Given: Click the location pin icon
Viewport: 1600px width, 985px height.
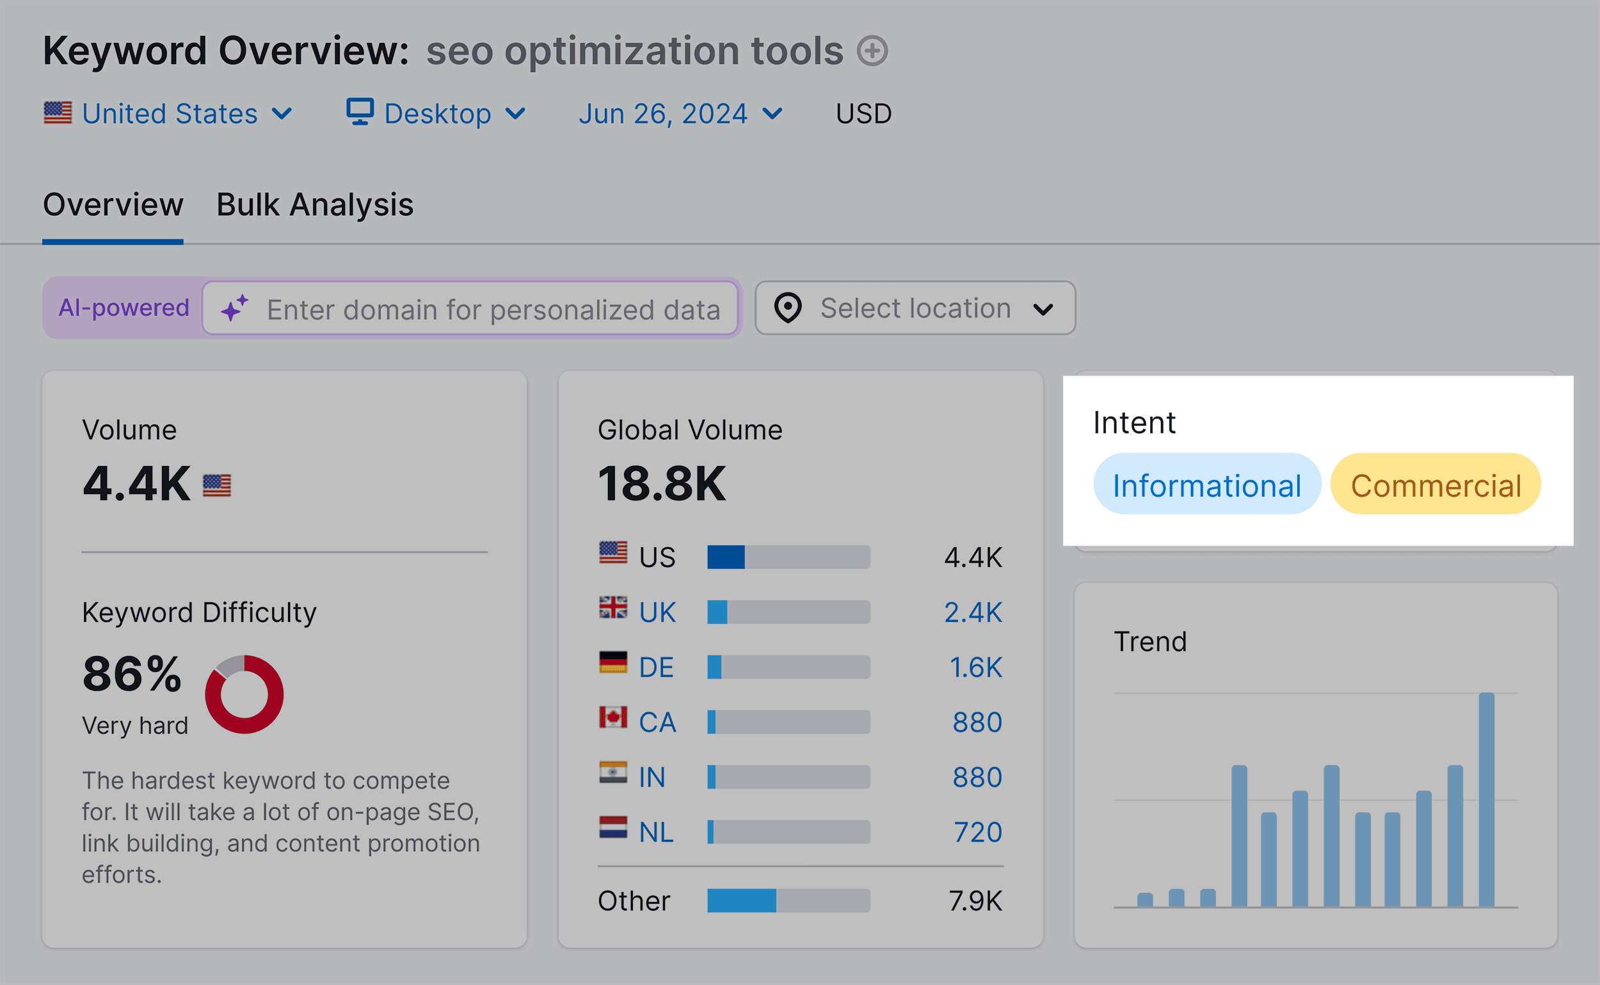Looking at the screenshot, I should [788, 308].
